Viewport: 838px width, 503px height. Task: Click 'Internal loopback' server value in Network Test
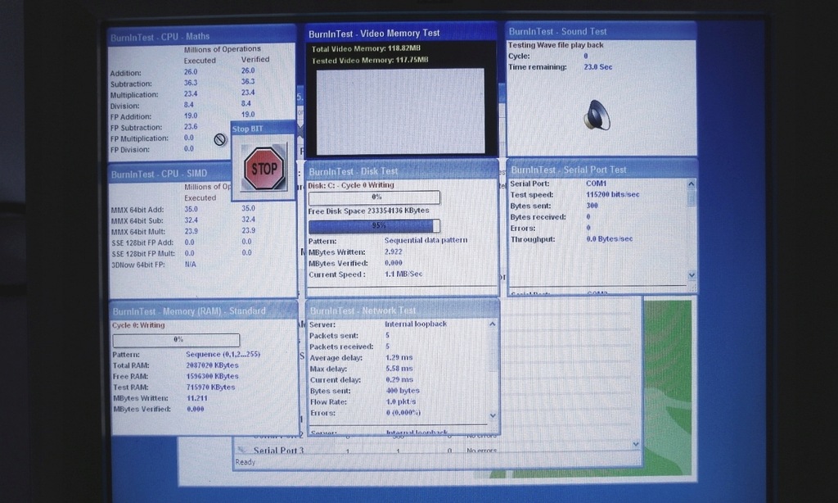click(416, 324)
